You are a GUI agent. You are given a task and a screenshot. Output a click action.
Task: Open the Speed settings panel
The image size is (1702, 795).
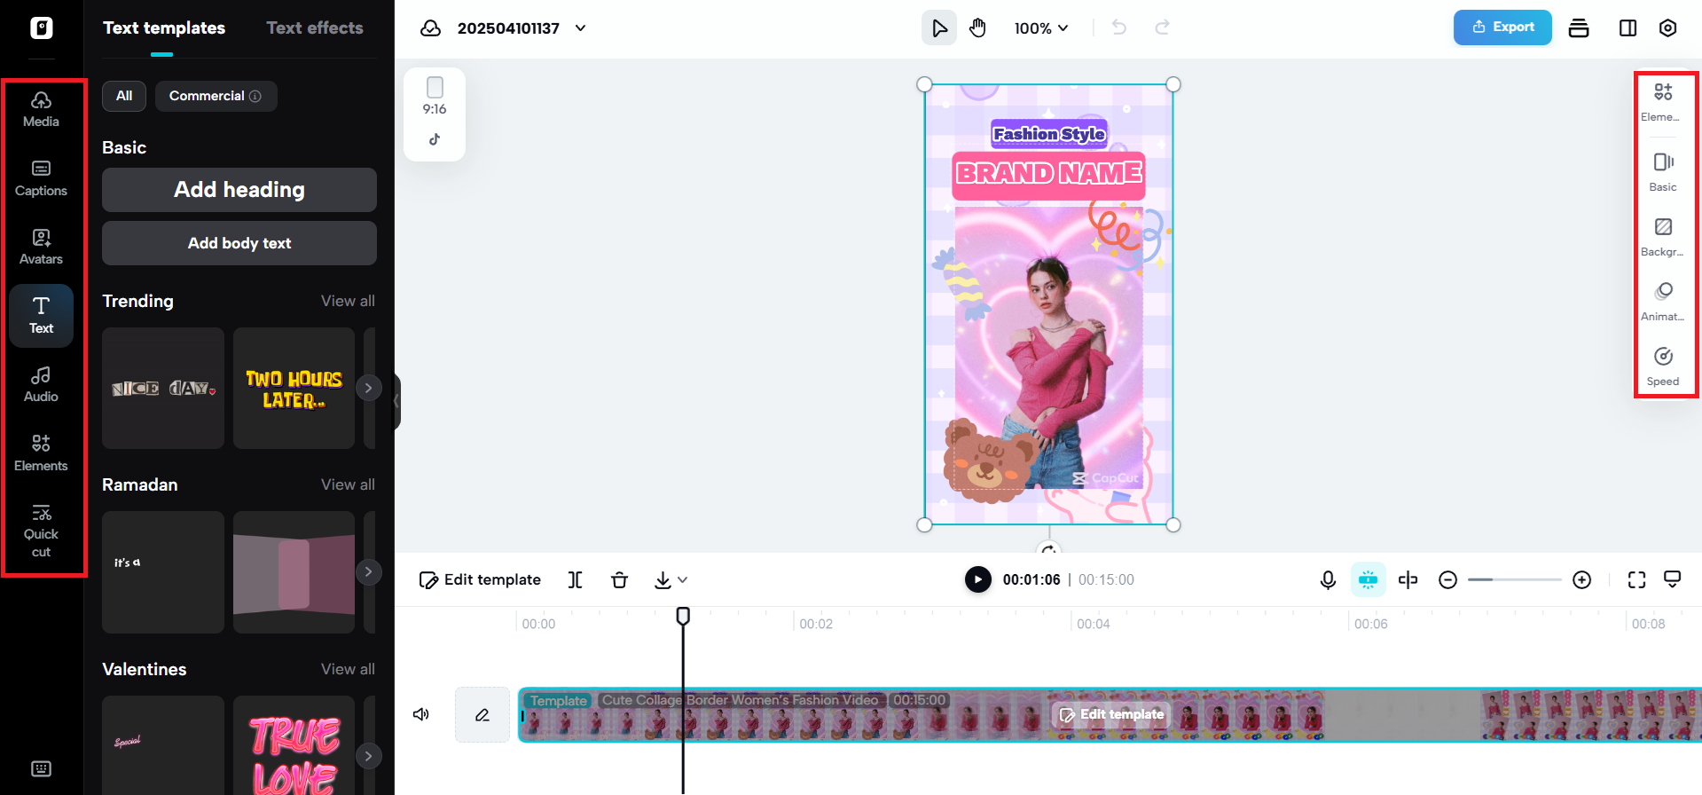click(x=1663, y=366)
